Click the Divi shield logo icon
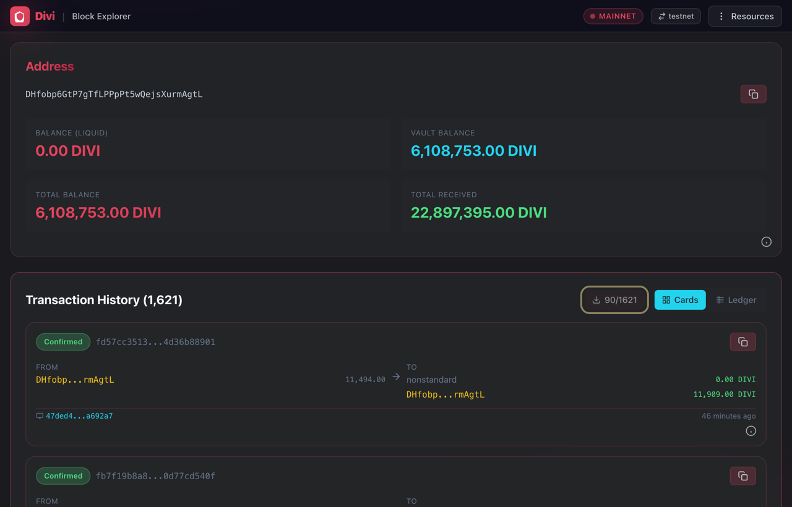792x507 pixels. pos(20,16)
